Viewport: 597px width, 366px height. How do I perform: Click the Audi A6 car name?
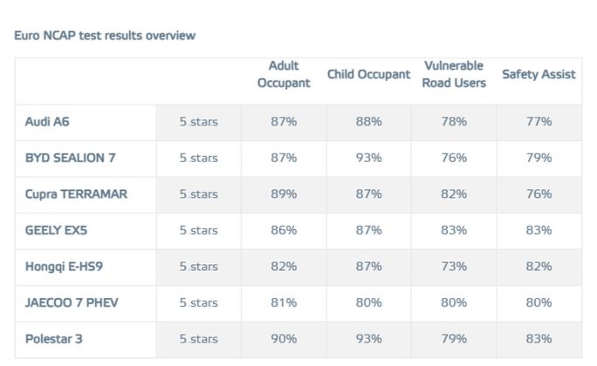pyautogui.click(x=47, y=122)
